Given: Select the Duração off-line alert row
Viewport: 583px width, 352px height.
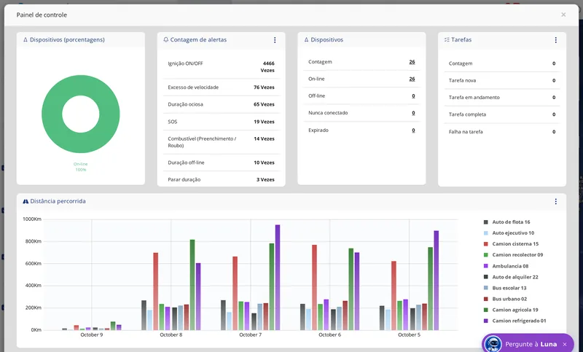Looking at the screenshot, I should coord(222,163).
